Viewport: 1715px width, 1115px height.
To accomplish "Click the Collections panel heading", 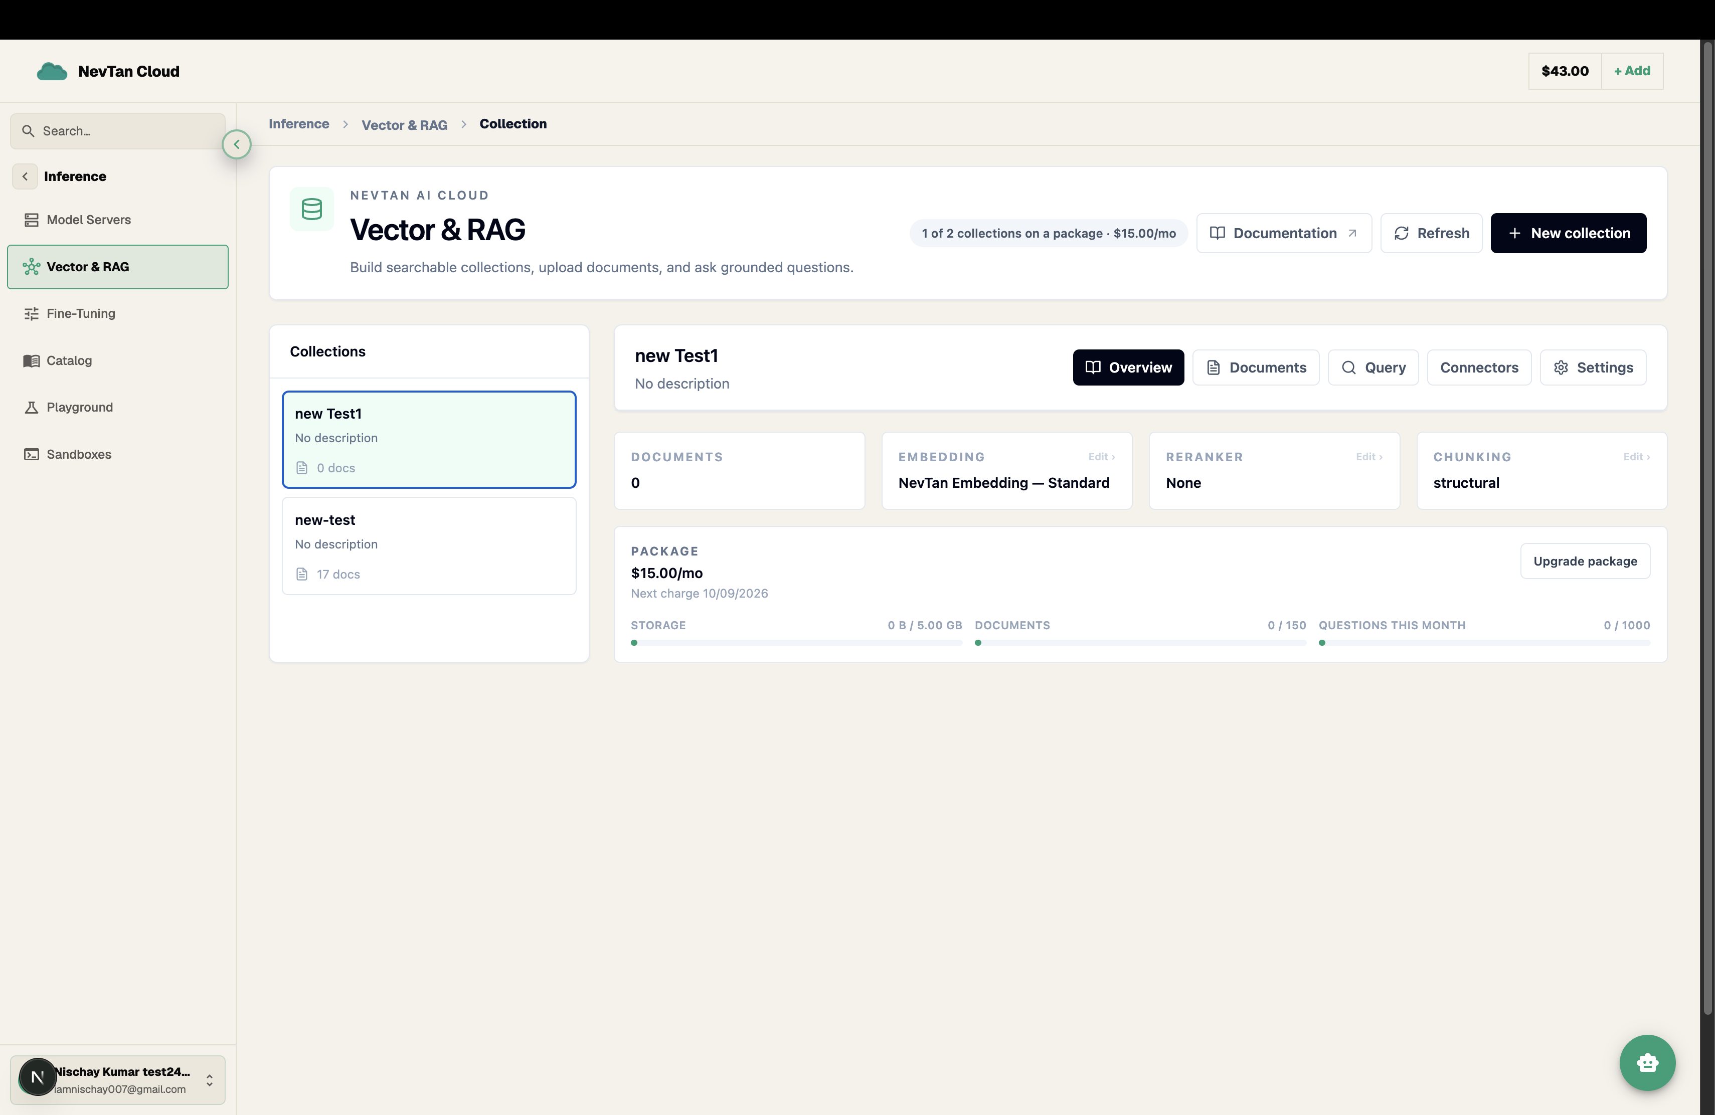I will (328, 351).
